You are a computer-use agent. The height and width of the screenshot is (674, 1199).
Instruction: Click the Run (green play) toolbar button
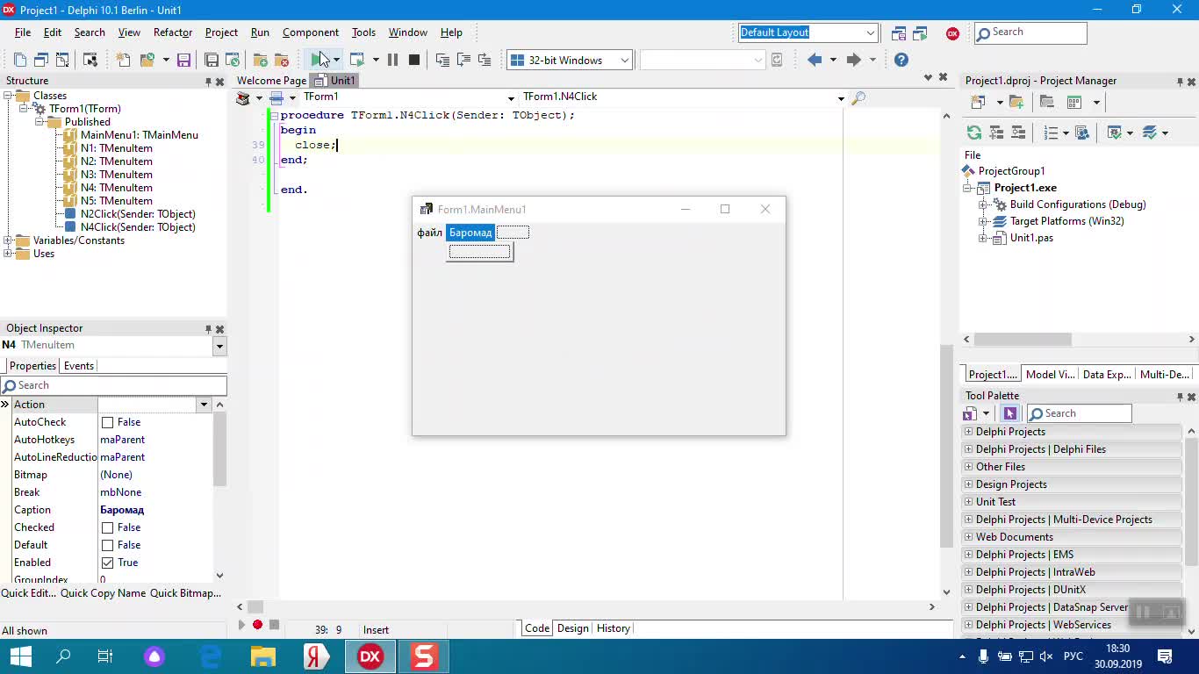click(x=317, y=60)
